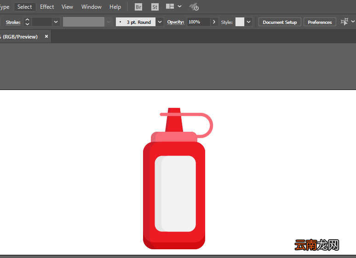The image size is (356, 258).
Task: Expand the Arrange Documents dropdown arrow
Action: [x=179, y=6]
